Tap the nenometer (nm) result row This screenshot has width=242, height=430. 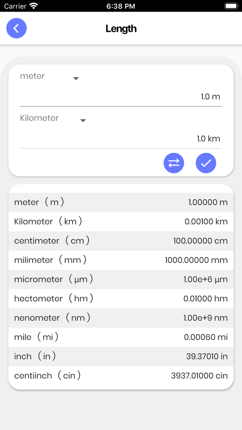[x=121, y=318]
